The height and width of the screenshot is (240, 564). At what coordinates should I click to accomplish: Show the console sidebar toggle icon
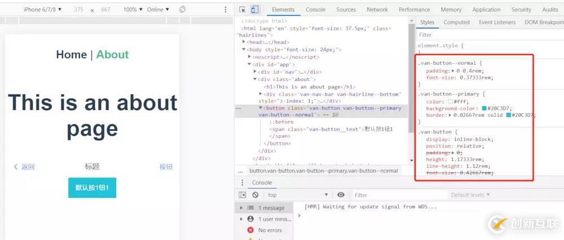(x=243, y=195)
